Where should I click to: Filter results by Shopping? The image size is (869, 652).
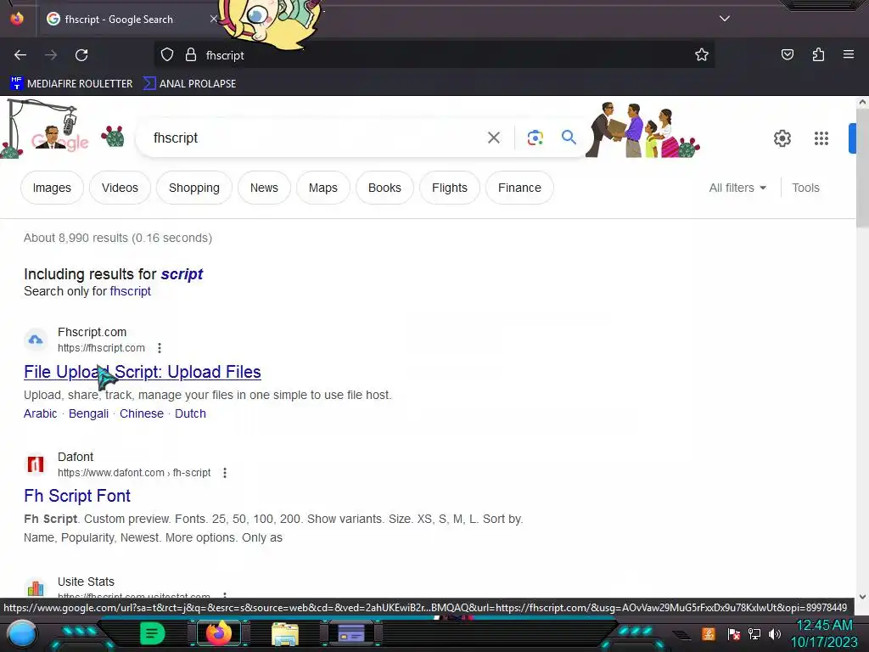[x=194, y=188]
